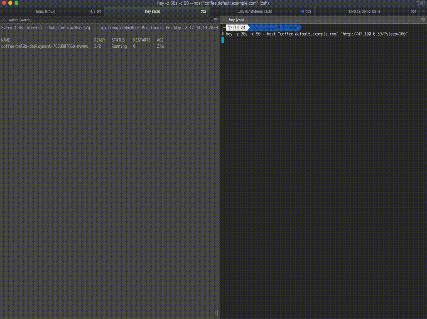Open the demo (zsh) tab marked ⌘4
The height and width of the screenshot is (319, 427).
click(x=366, y=12)
